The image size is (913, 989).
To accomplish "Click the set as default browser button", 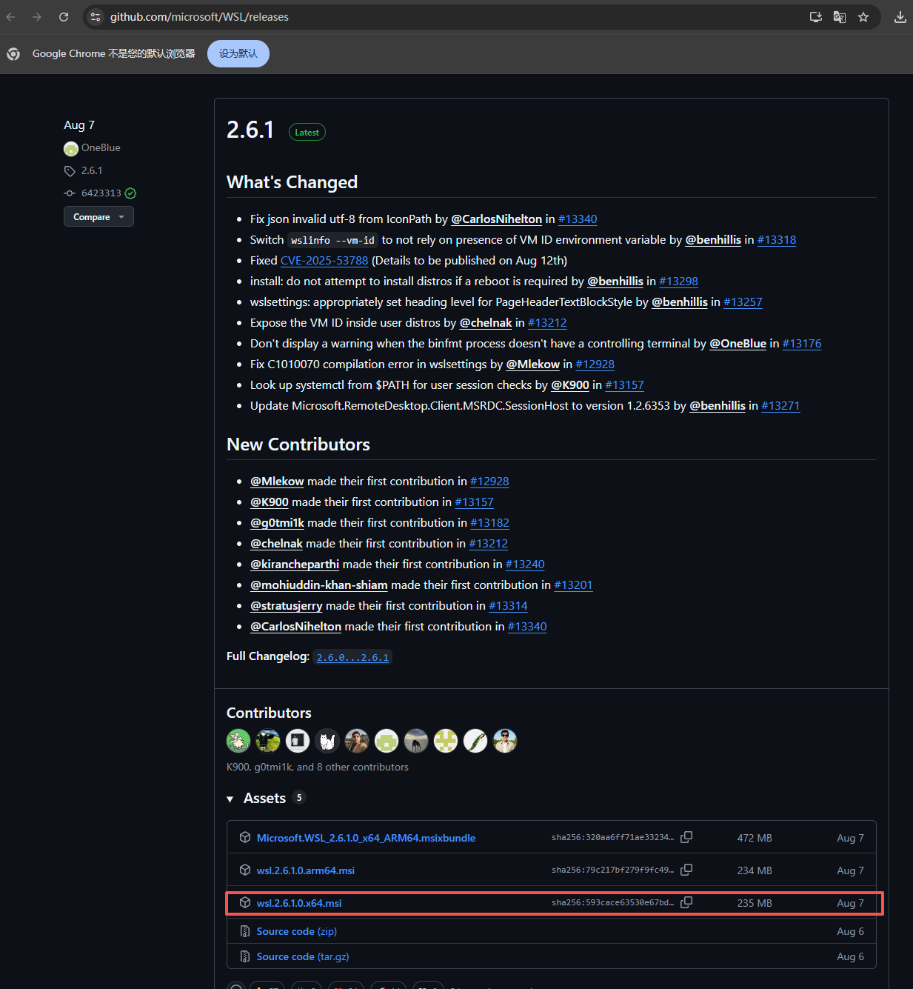I will [238, 53].
